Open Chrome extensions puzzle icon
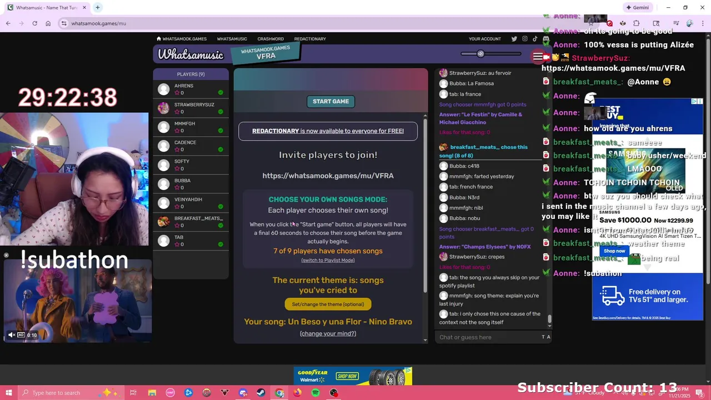711x400 pixels. tap(636, 23)
